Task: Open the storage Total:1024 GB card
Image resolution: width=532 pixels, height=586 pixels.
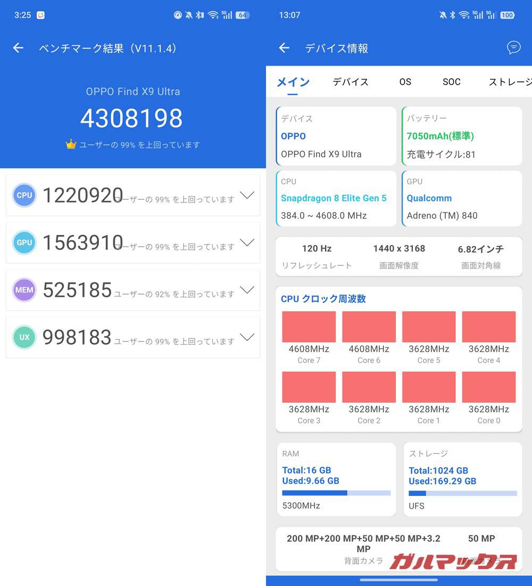Action: click(x=463, y=479)
